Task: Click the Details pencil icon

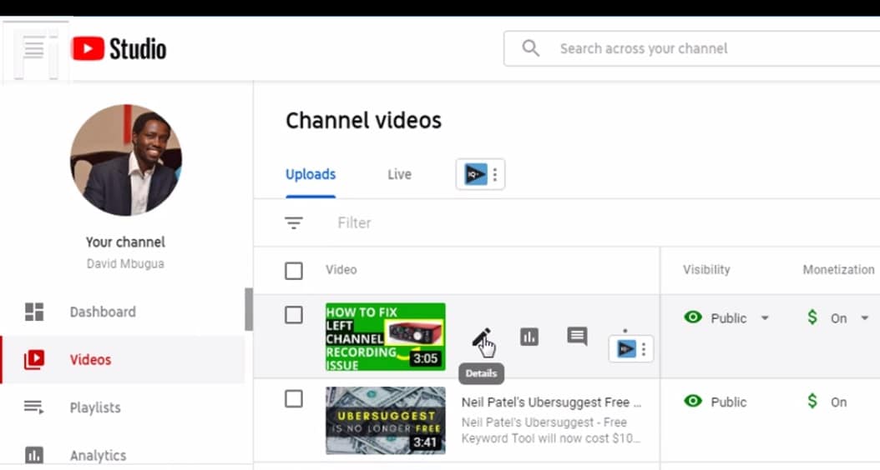Action: (x=482, y=337)
